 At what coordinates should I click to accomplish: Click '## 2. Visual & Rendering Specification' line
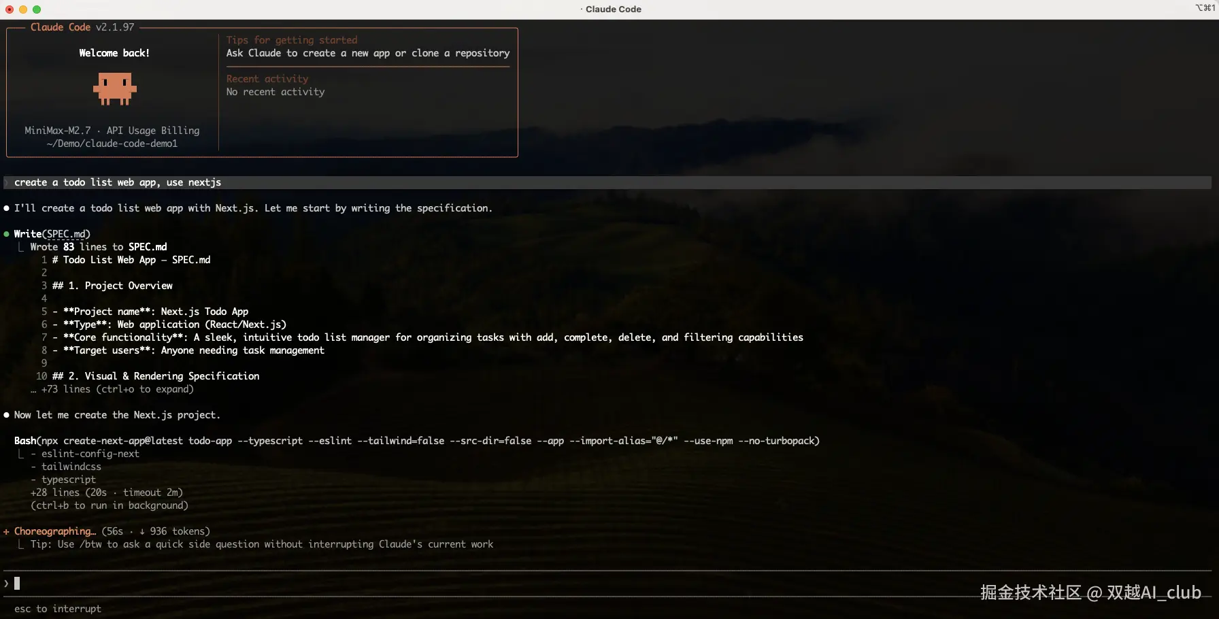(156, 376)
